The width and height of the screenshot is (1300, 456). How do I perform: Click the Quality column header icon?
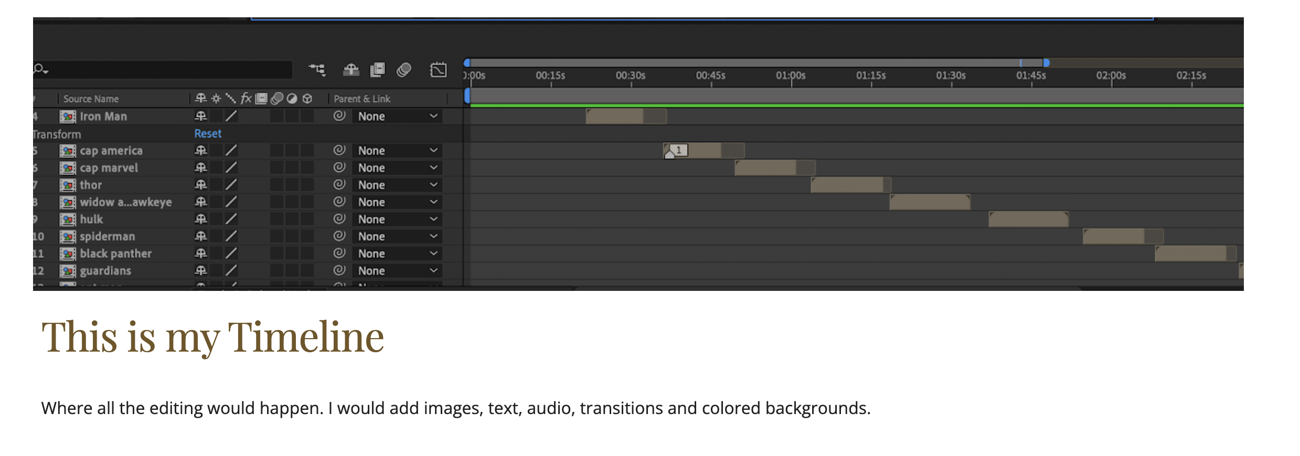[x=231, y=98]
